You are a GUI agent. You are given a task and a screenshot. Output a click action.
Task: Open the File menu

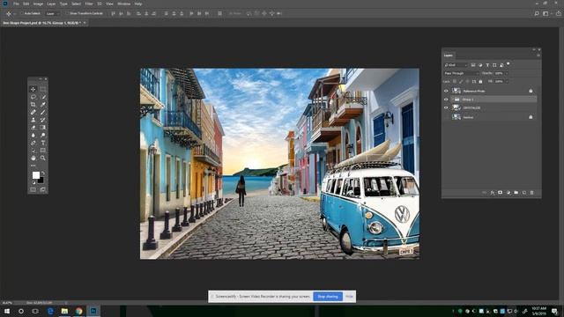pos(16,4)
